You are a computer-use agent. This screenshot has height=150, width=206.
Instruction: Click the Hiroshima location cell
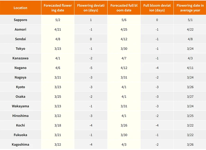point(20,116)
